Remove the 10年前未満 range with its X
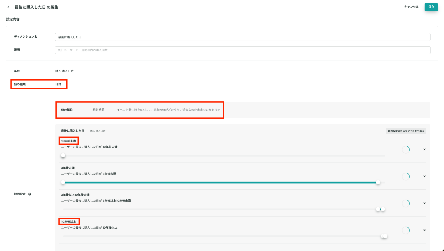 (x=424, y=150)
